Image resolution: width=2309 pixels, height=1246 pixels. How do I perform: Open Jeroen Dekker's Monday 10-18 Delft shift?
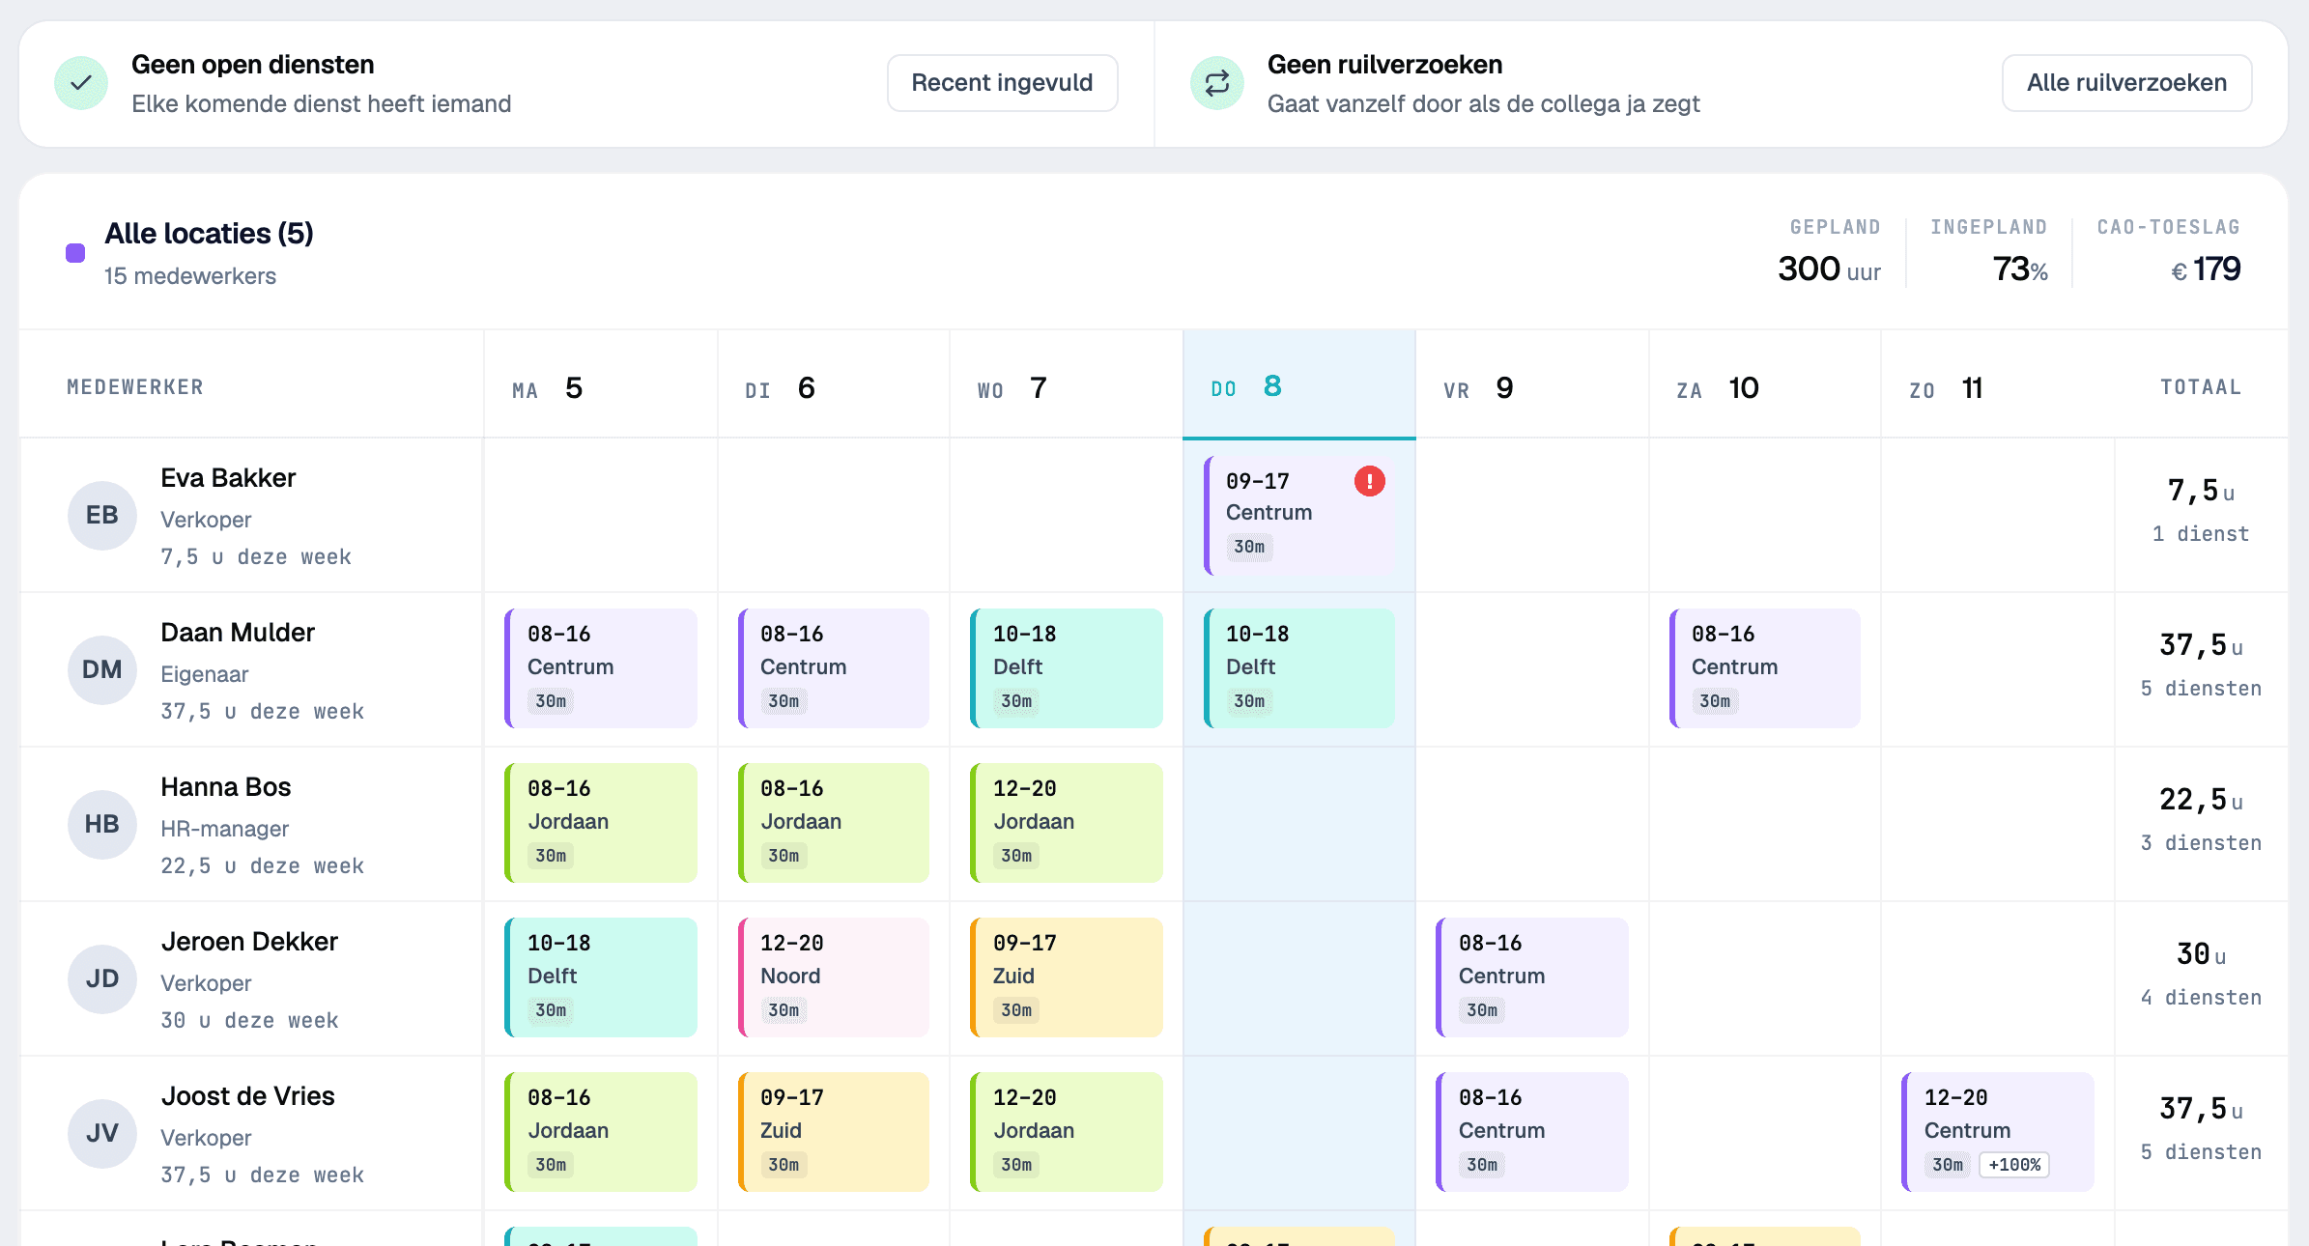(x=601, y=977)
